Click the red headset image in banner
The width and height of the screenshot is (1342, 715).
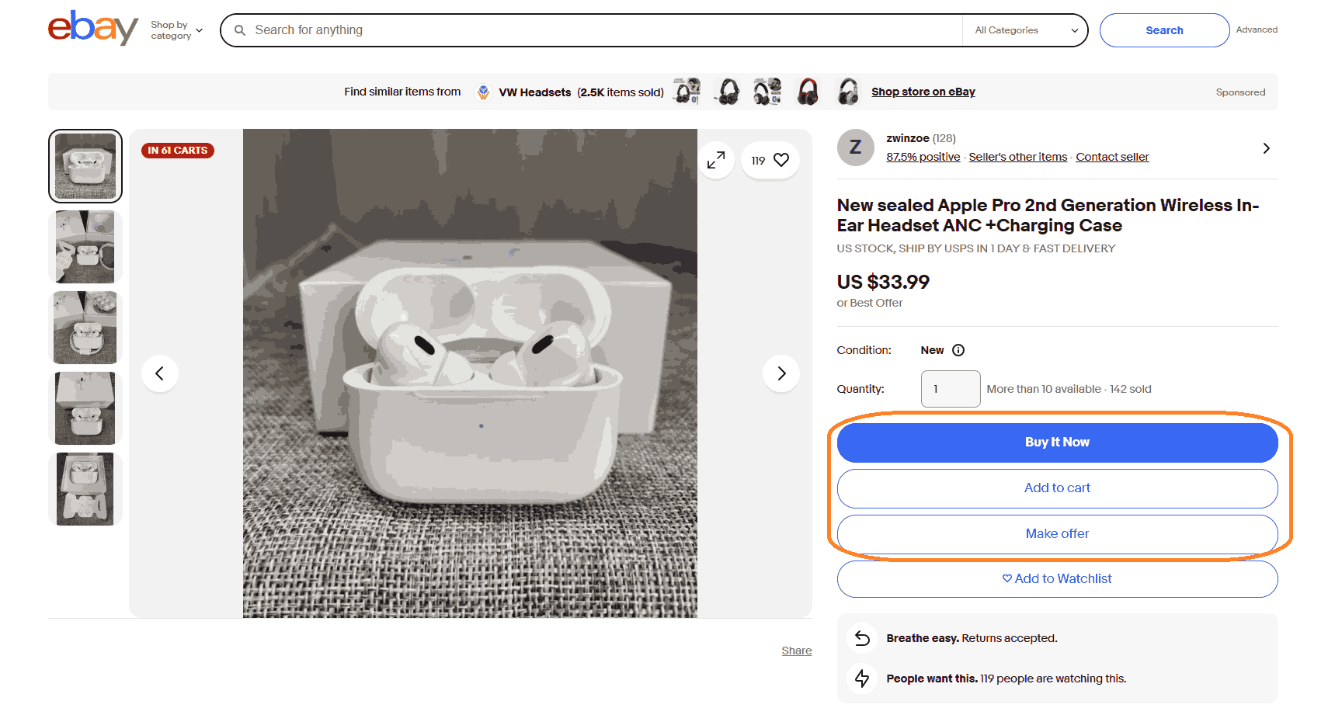click(x=808, y=91)
